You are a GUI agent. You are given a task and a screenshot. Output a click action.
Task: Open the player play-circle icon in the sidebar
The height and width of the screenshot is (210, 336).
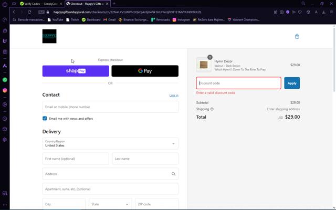(x=5, y=104)
